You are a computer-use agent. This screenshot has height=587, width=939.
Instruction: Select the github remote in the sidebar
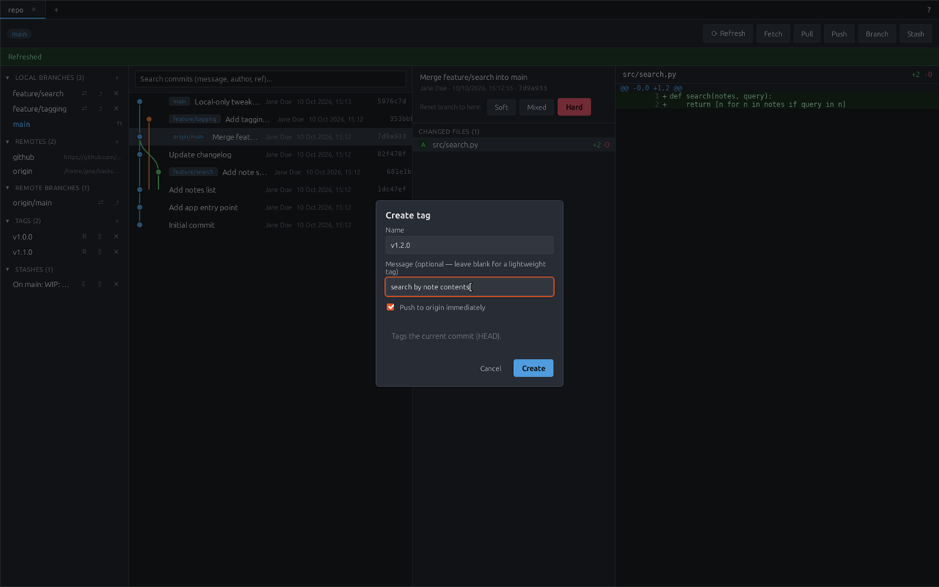[65, 157]
